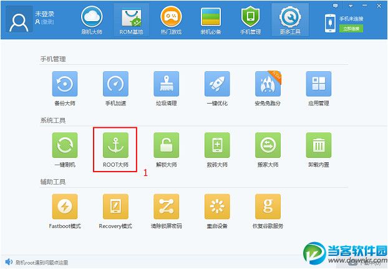Screen dimensions: 388x269
Task: Click the user avatar icon
Action: click(19, 20)
